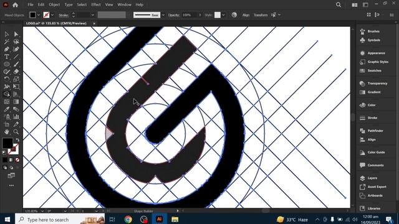Select the Curvature tool
399x224 pixels.
click(16, 49)
